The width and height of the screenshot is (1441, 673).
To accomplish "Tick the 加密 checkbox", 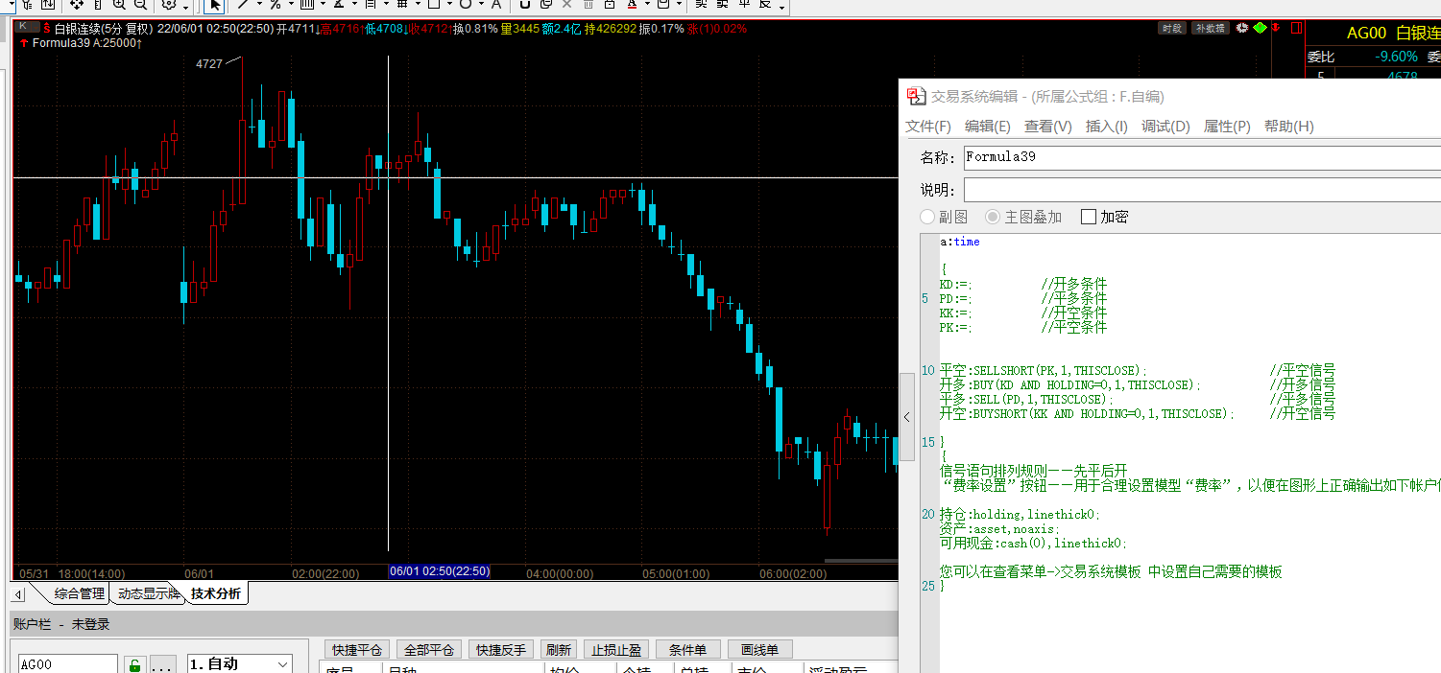I will coord(1088,217).
